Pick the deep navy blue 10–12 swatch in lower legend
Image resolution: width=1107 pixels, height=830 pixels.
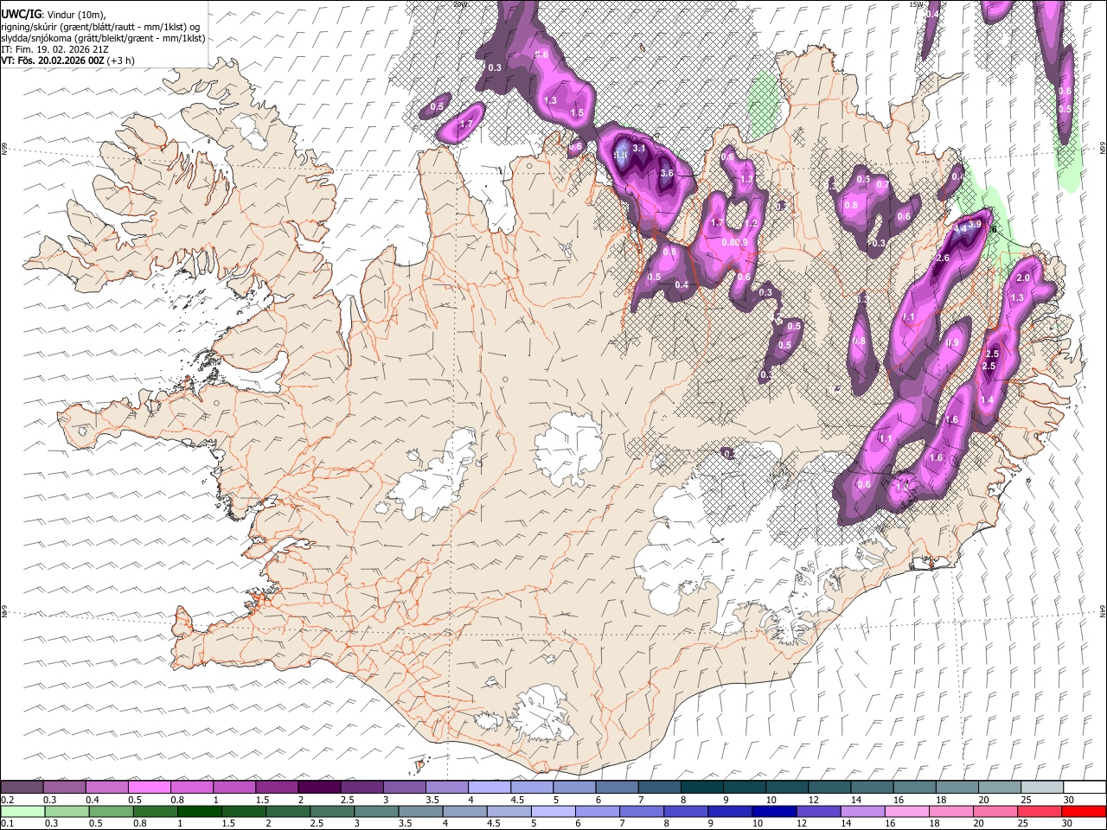(x=773, y=811)
